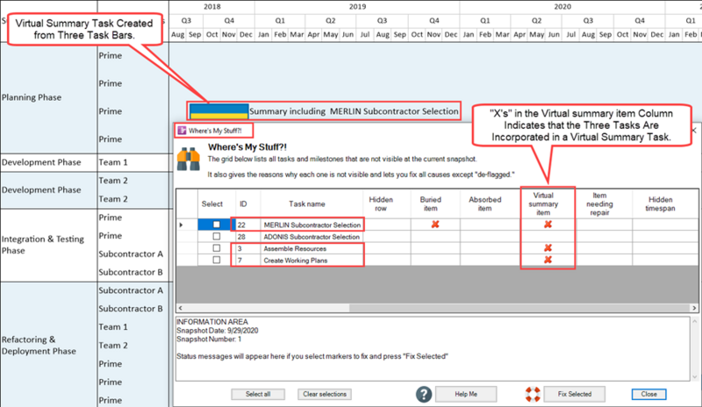Click the Planning Phase swimlane label
The height and width of the screenshot is (407, 702).
pyautogui.click(x=32, y=97)
